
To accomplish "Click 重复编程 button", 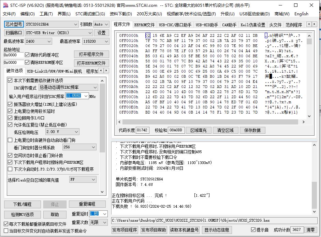I will click(87, 204).
